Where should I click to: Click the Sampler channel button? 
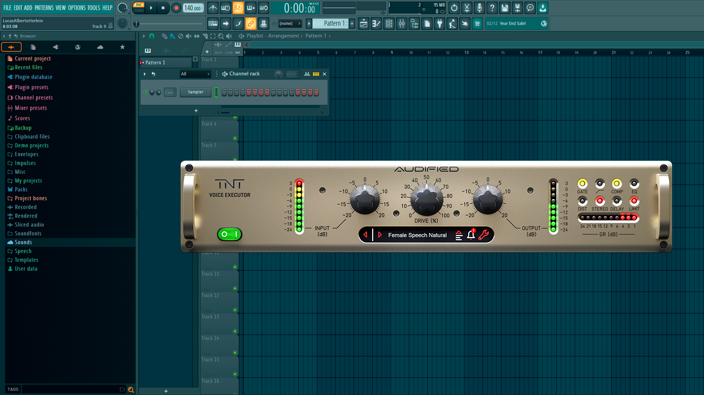[196, 92]
